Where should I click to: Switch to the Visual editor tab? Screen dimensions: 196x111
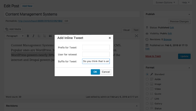[126, 30]
